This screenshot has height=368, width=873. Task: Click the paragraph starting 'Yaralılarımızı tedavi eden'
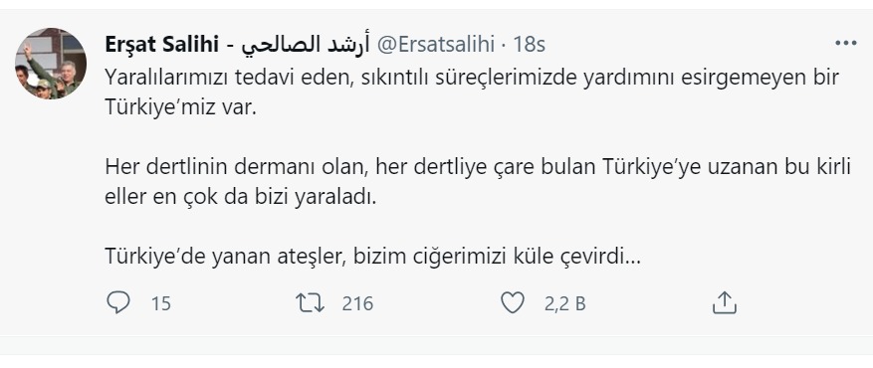(x=472, y=92)
